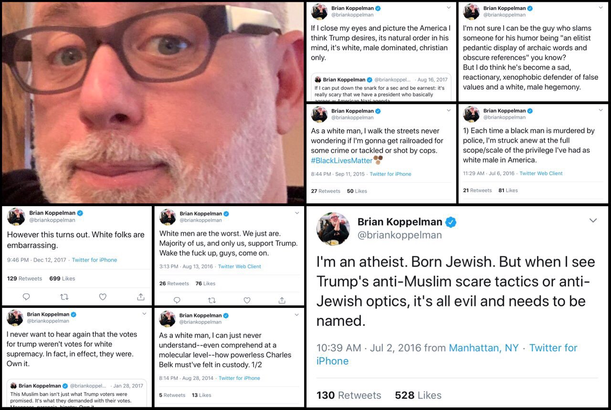Tap heart icon under Aug 13, 2016 tweet
Viewport: 611px width, 410px height.
pos(247,300)
